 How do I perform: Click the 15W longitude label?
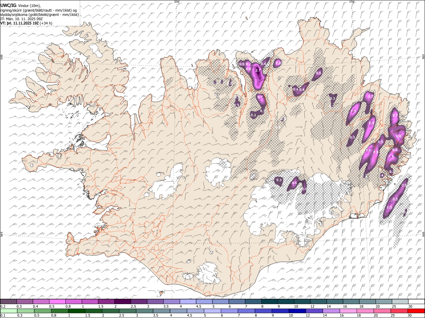(351, 2)
